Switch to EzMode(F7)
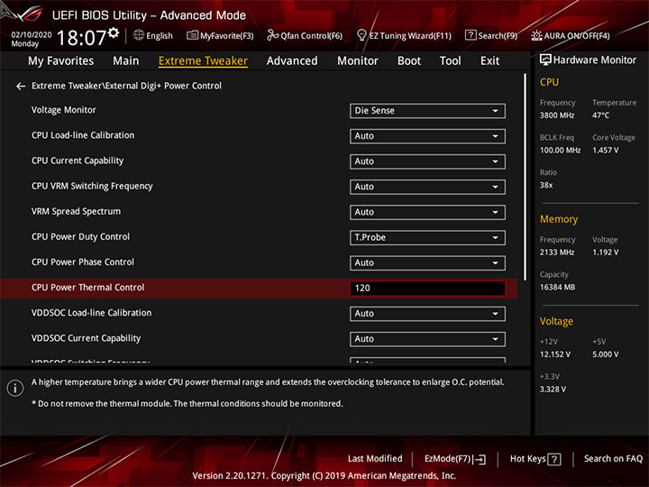The image size is (649, 487). click(x=455, y=459)
